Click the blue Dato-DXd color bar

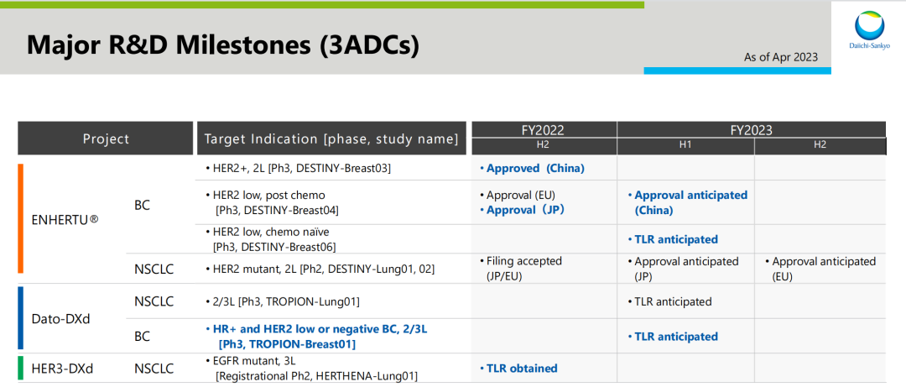click(21, 318)
